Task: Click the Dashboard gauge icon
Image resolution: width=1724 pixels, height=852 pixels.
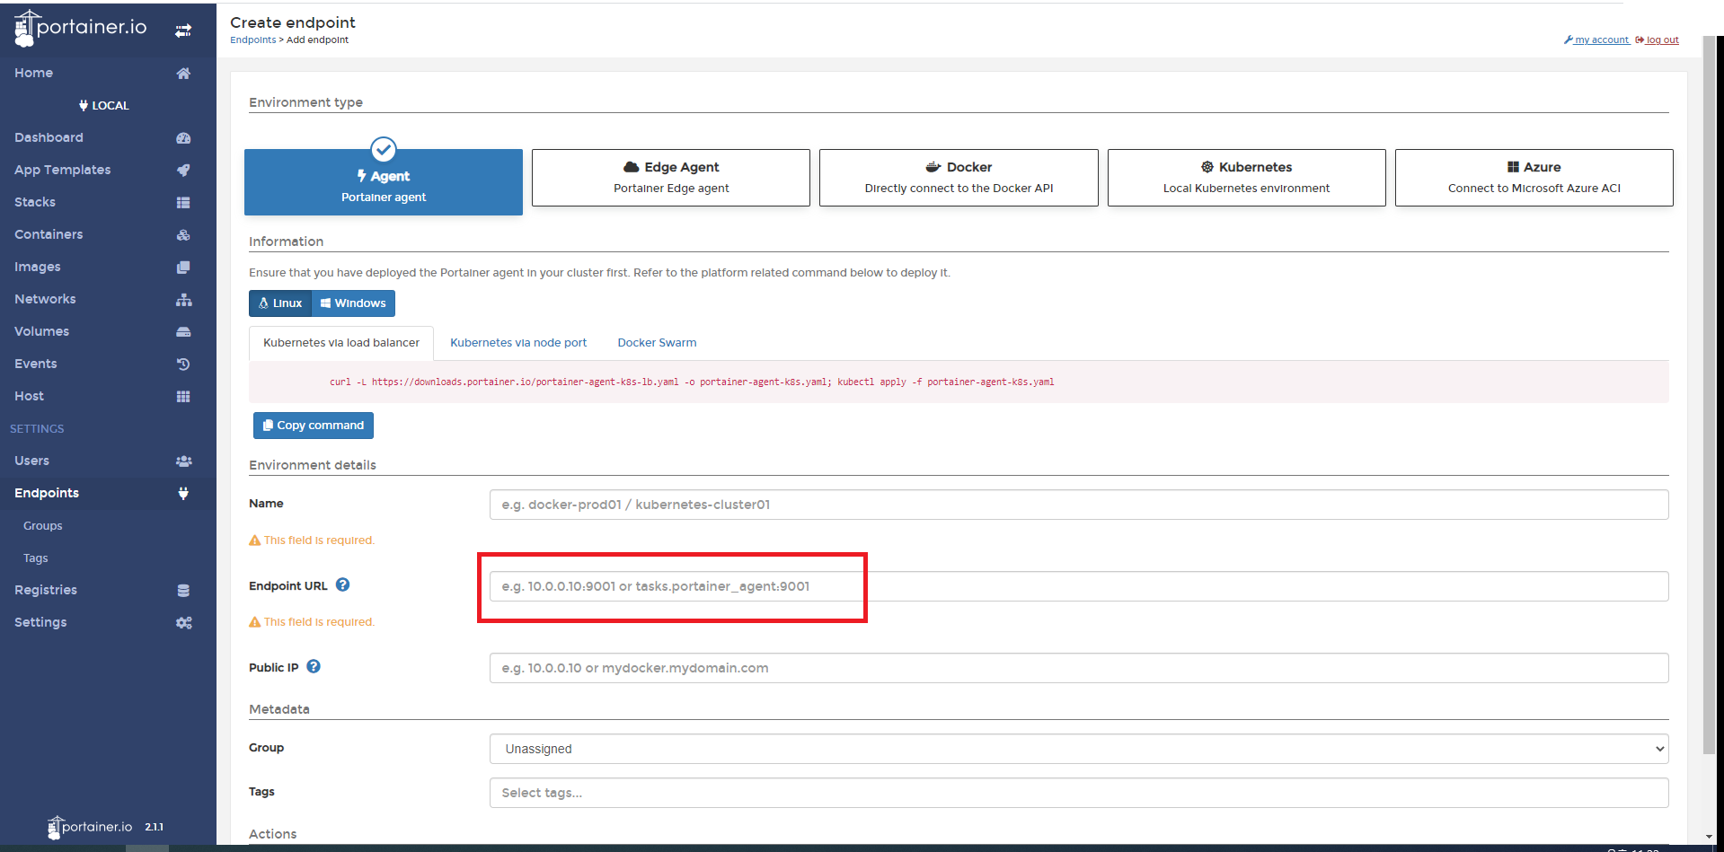Action: [183, 138]
